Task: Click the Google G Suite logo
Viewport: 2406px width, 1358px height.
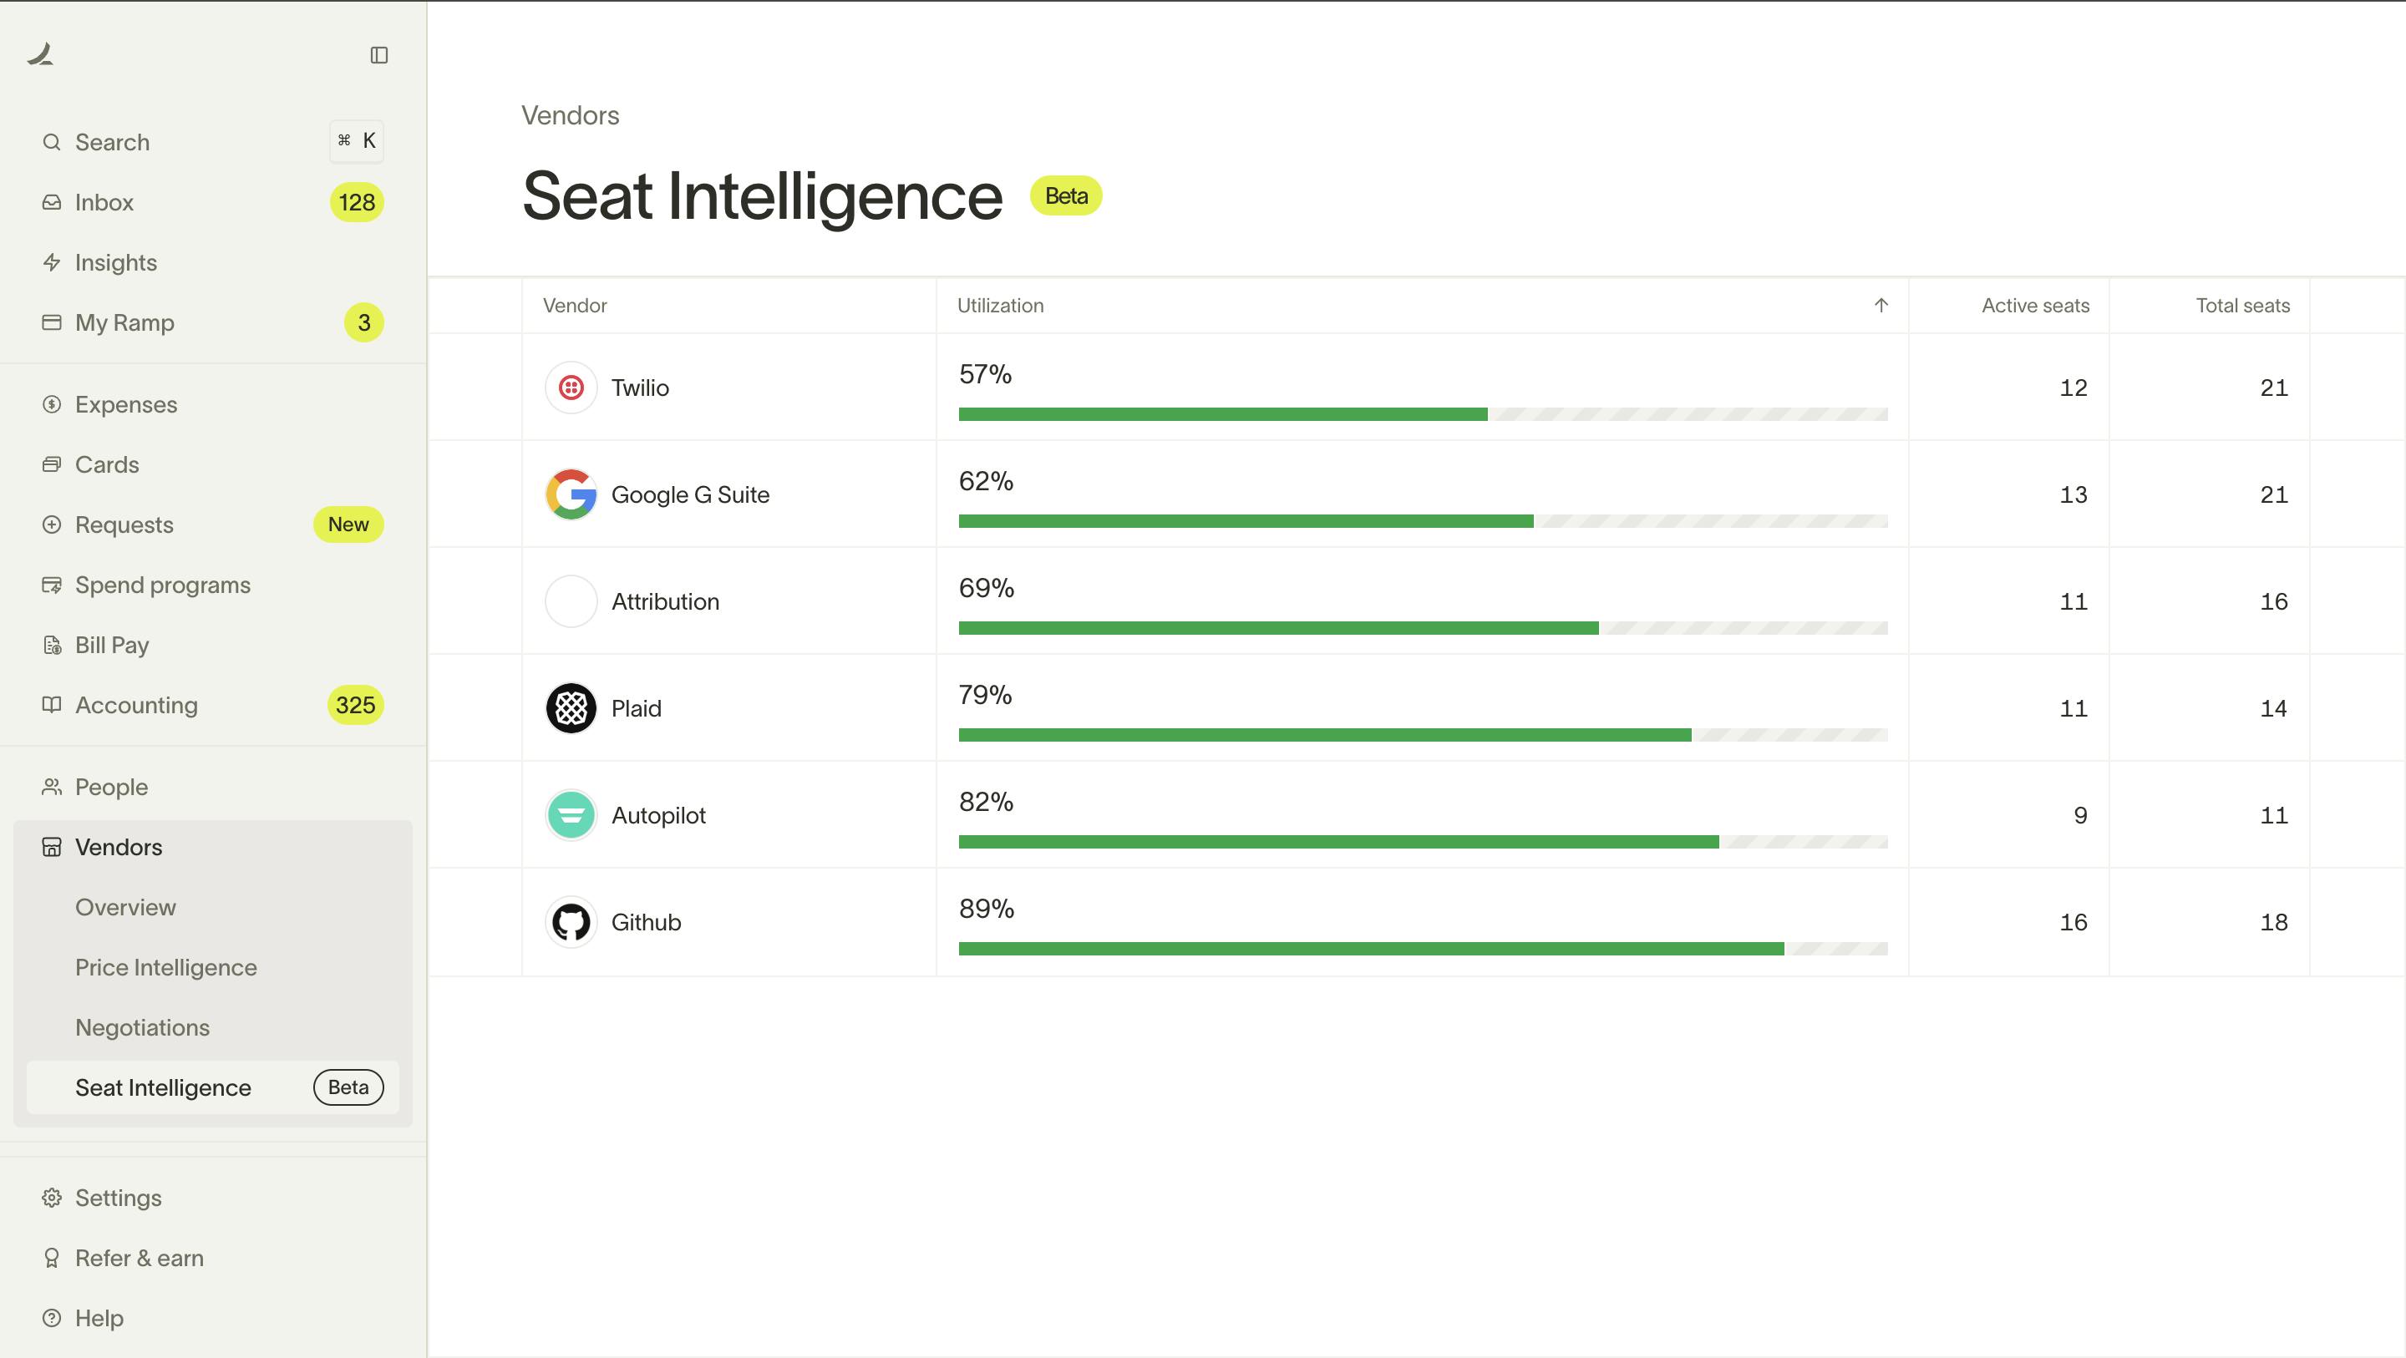Action: point(571,494)
